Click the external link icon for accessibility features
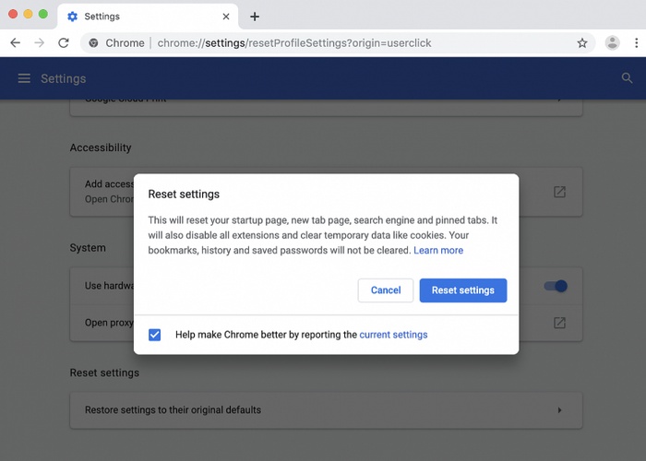Screen dimensions: 646x461 (559, 192)
